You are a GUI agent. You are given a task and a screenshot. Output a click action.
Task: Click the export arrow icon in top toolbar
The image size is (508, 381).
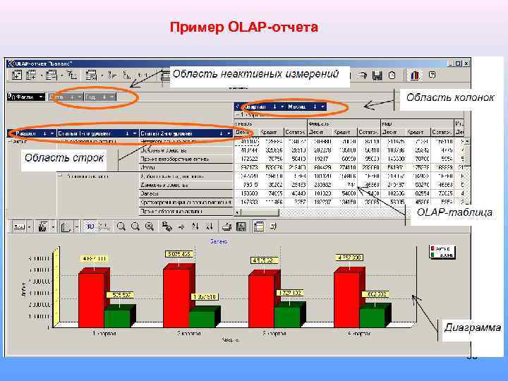pyautogui.click(x=362, y=75)
